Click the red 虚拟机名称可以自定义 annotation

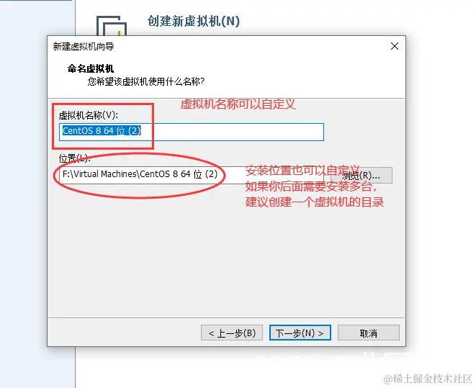coord(238,104)
